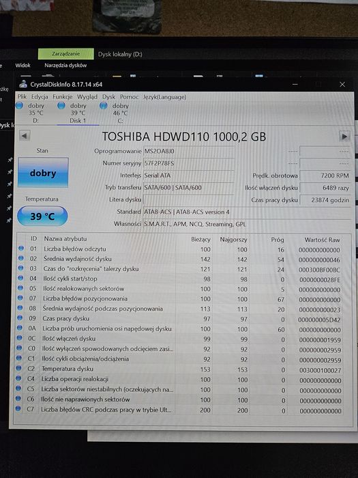Open the Funkcje menu
The width and height of the screenshot is (358, 478).
click(x=63, y=97)
